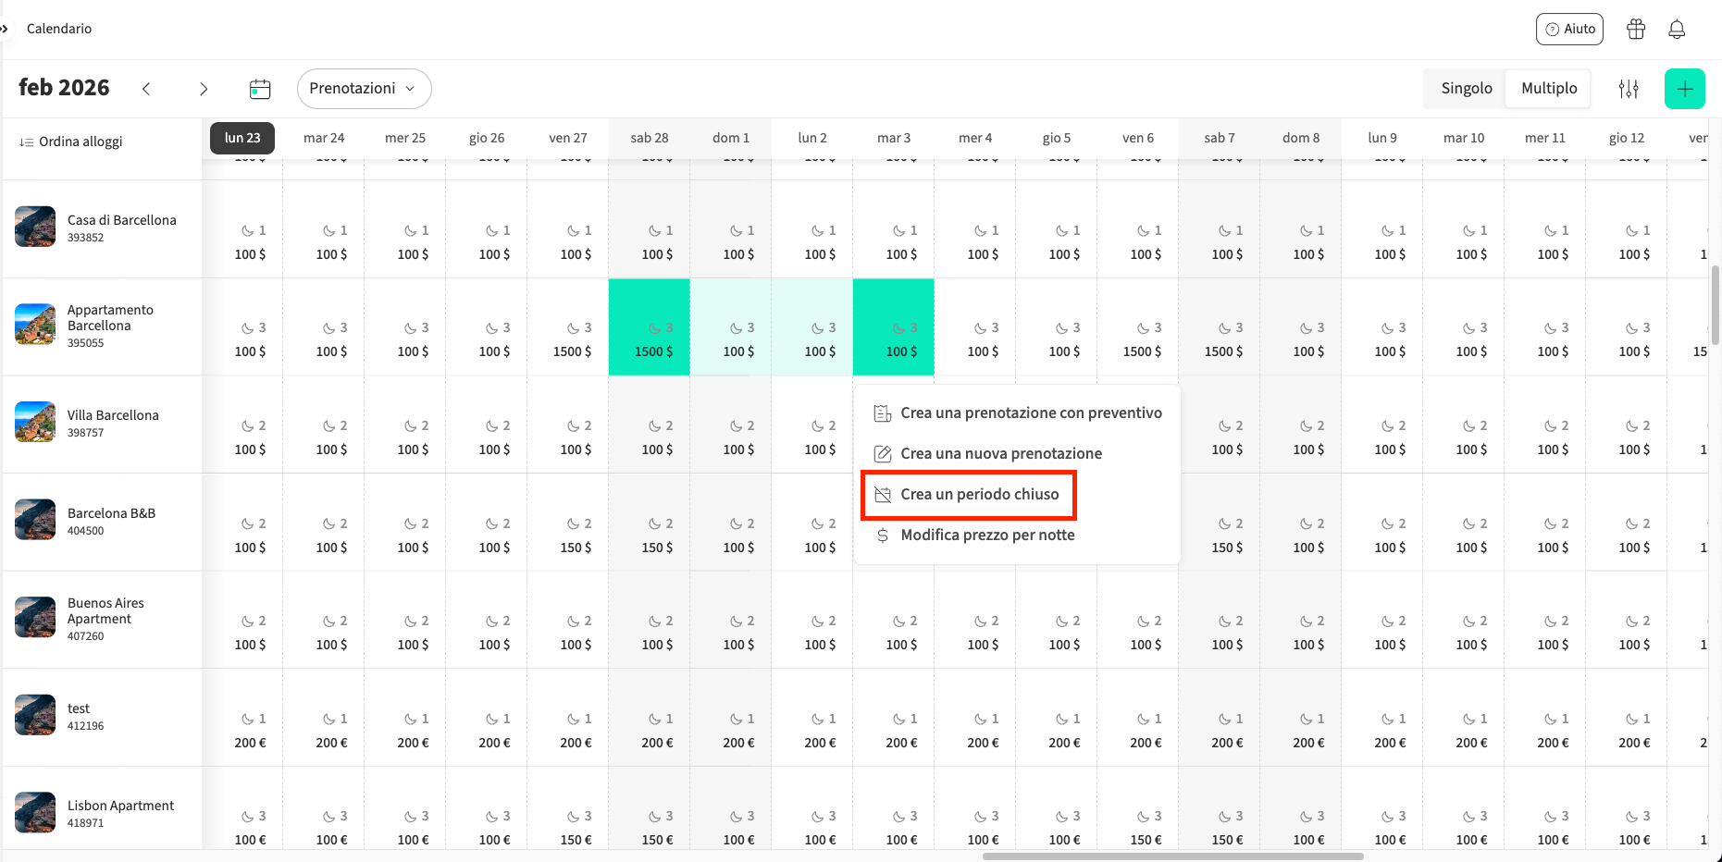Expand the sidebar with the top-left chevron

tap(5, 29)
